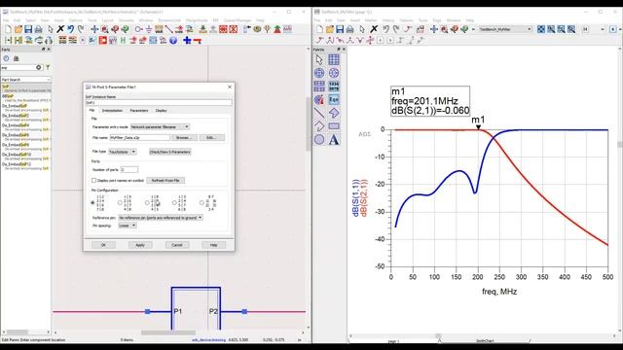Click the SnP Instance Name input field

(x=159, y=103)
